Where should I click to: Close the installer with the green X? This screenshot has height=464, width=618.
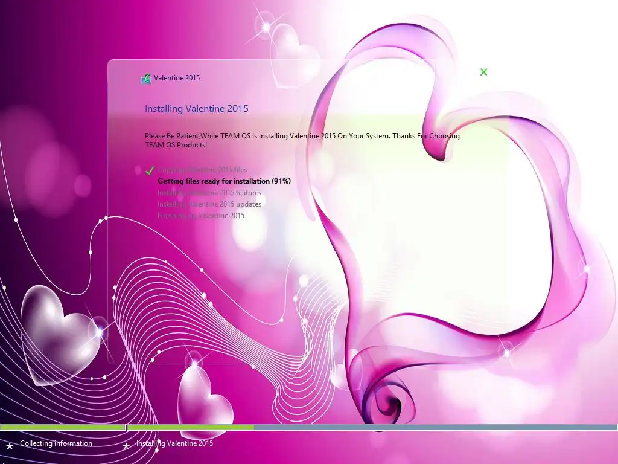coord(483,72)
